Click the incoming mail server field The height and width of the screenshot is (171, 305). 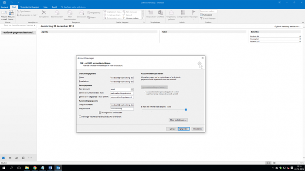pos(122,93)
